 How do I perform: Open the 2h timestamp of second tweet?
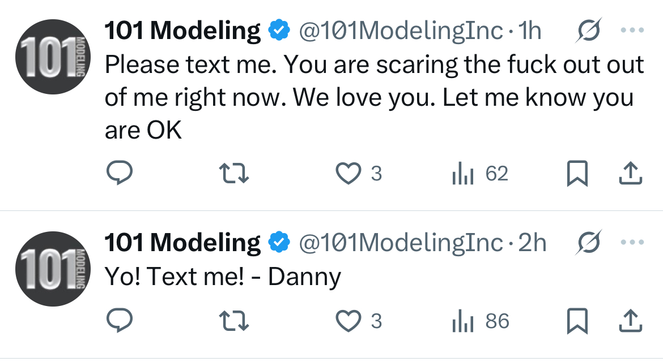point(532,243)
